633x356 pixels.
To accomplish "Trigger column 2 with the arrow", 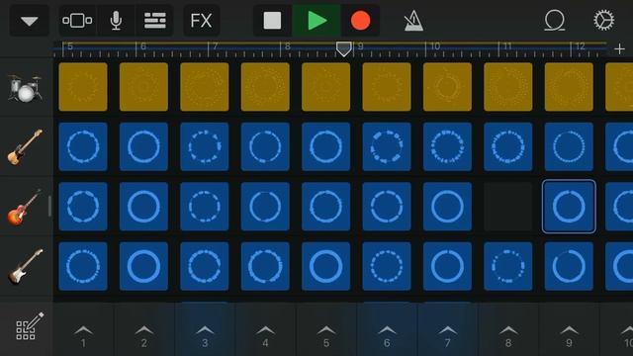I will point(144,336).
